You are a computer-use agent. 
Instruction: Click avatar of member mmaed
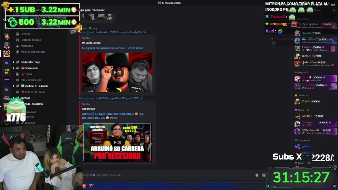(x=298, y=56)
